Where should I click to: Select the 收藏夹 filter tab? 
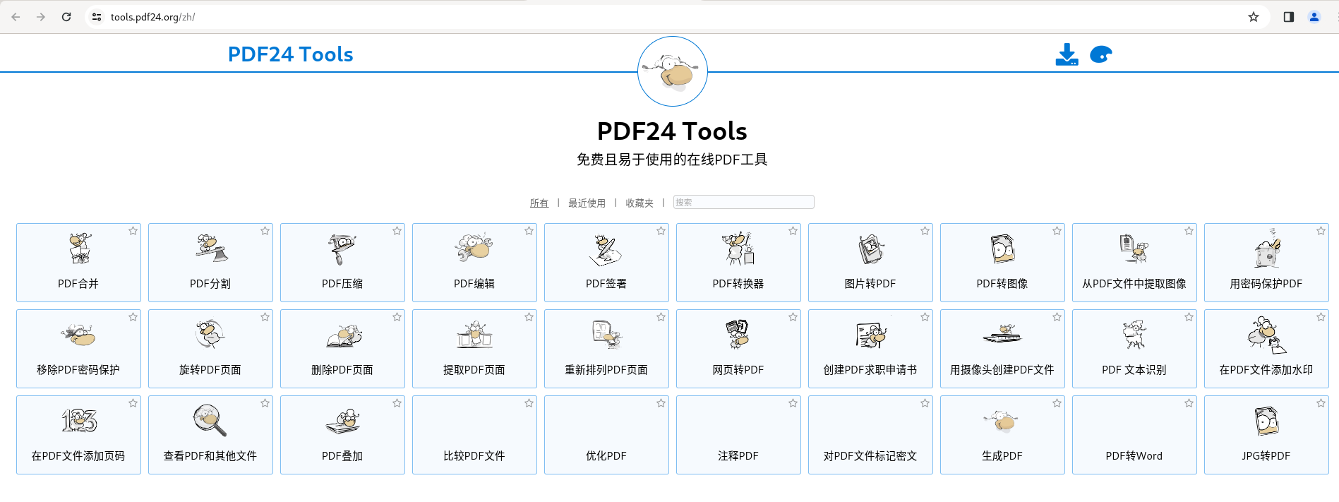[x=639, y=203]
